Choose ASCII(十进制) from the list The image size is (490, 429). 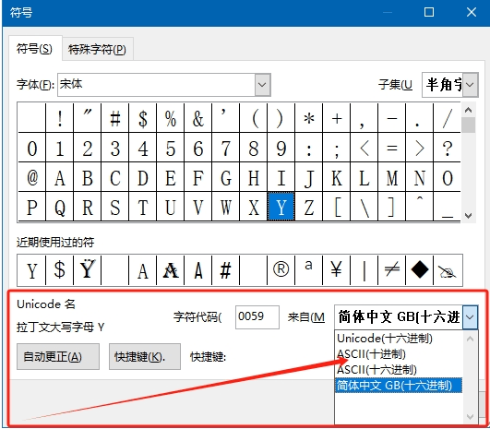(399, 354)
